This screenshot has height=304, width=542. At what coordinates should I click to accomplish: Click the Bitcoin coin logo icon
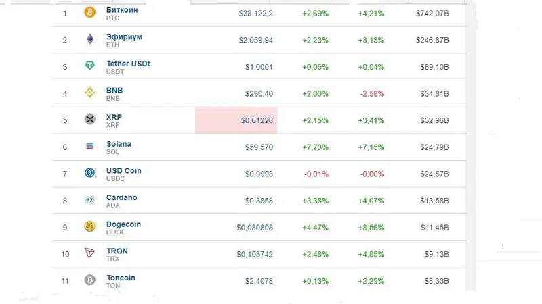(x=89, y=13)
